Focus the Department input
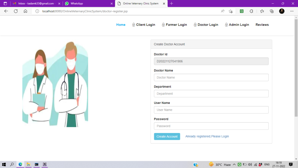 coord(211,93)
